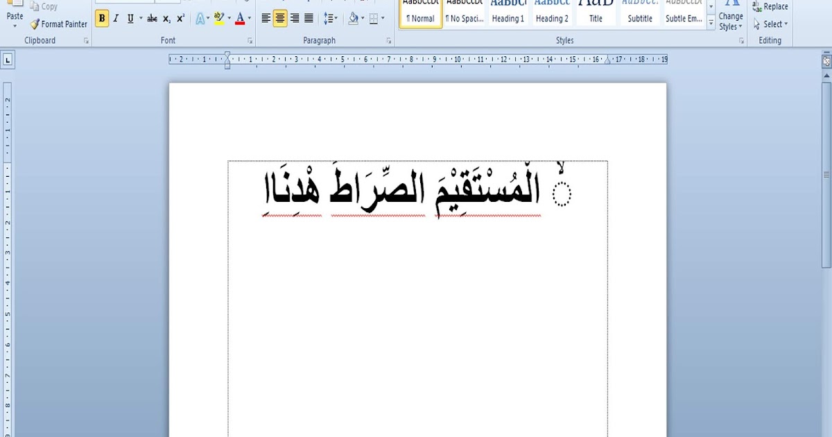The image size is (832, 437).
Task: Open the Line Spacing dropdown
Action: pyautogui.click(x=331, y=18)
